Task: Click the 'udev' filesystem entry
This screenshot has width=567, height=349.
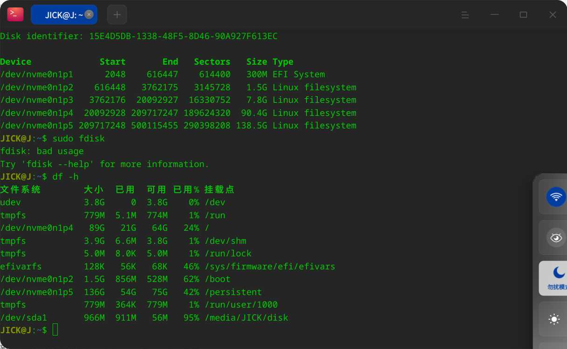Action: pos(11,202)
